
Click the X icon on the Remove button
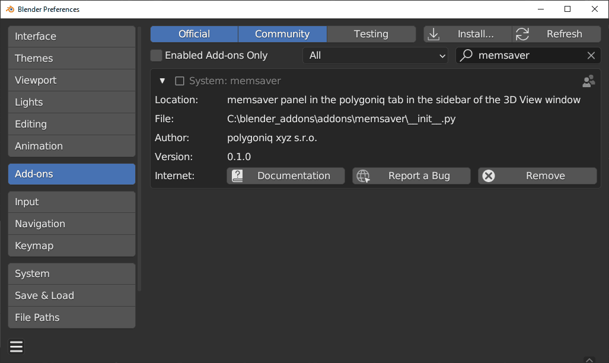tap(489, 176)
